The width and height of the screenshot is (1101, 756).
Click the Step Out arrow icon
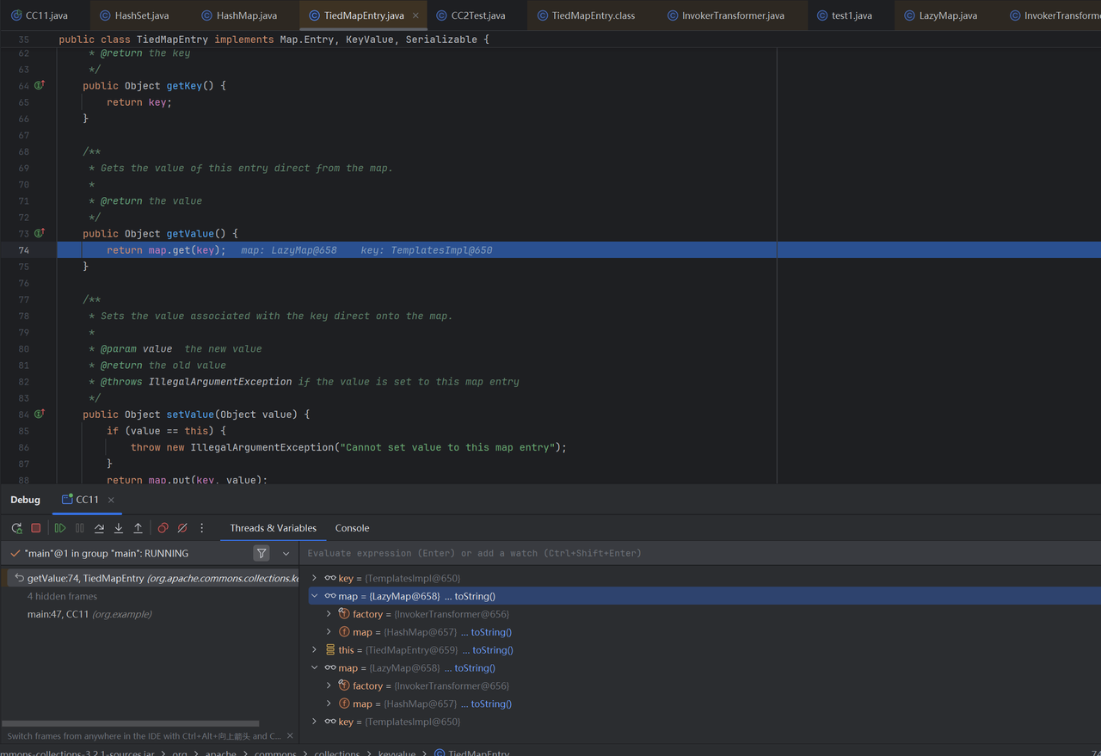138,528
